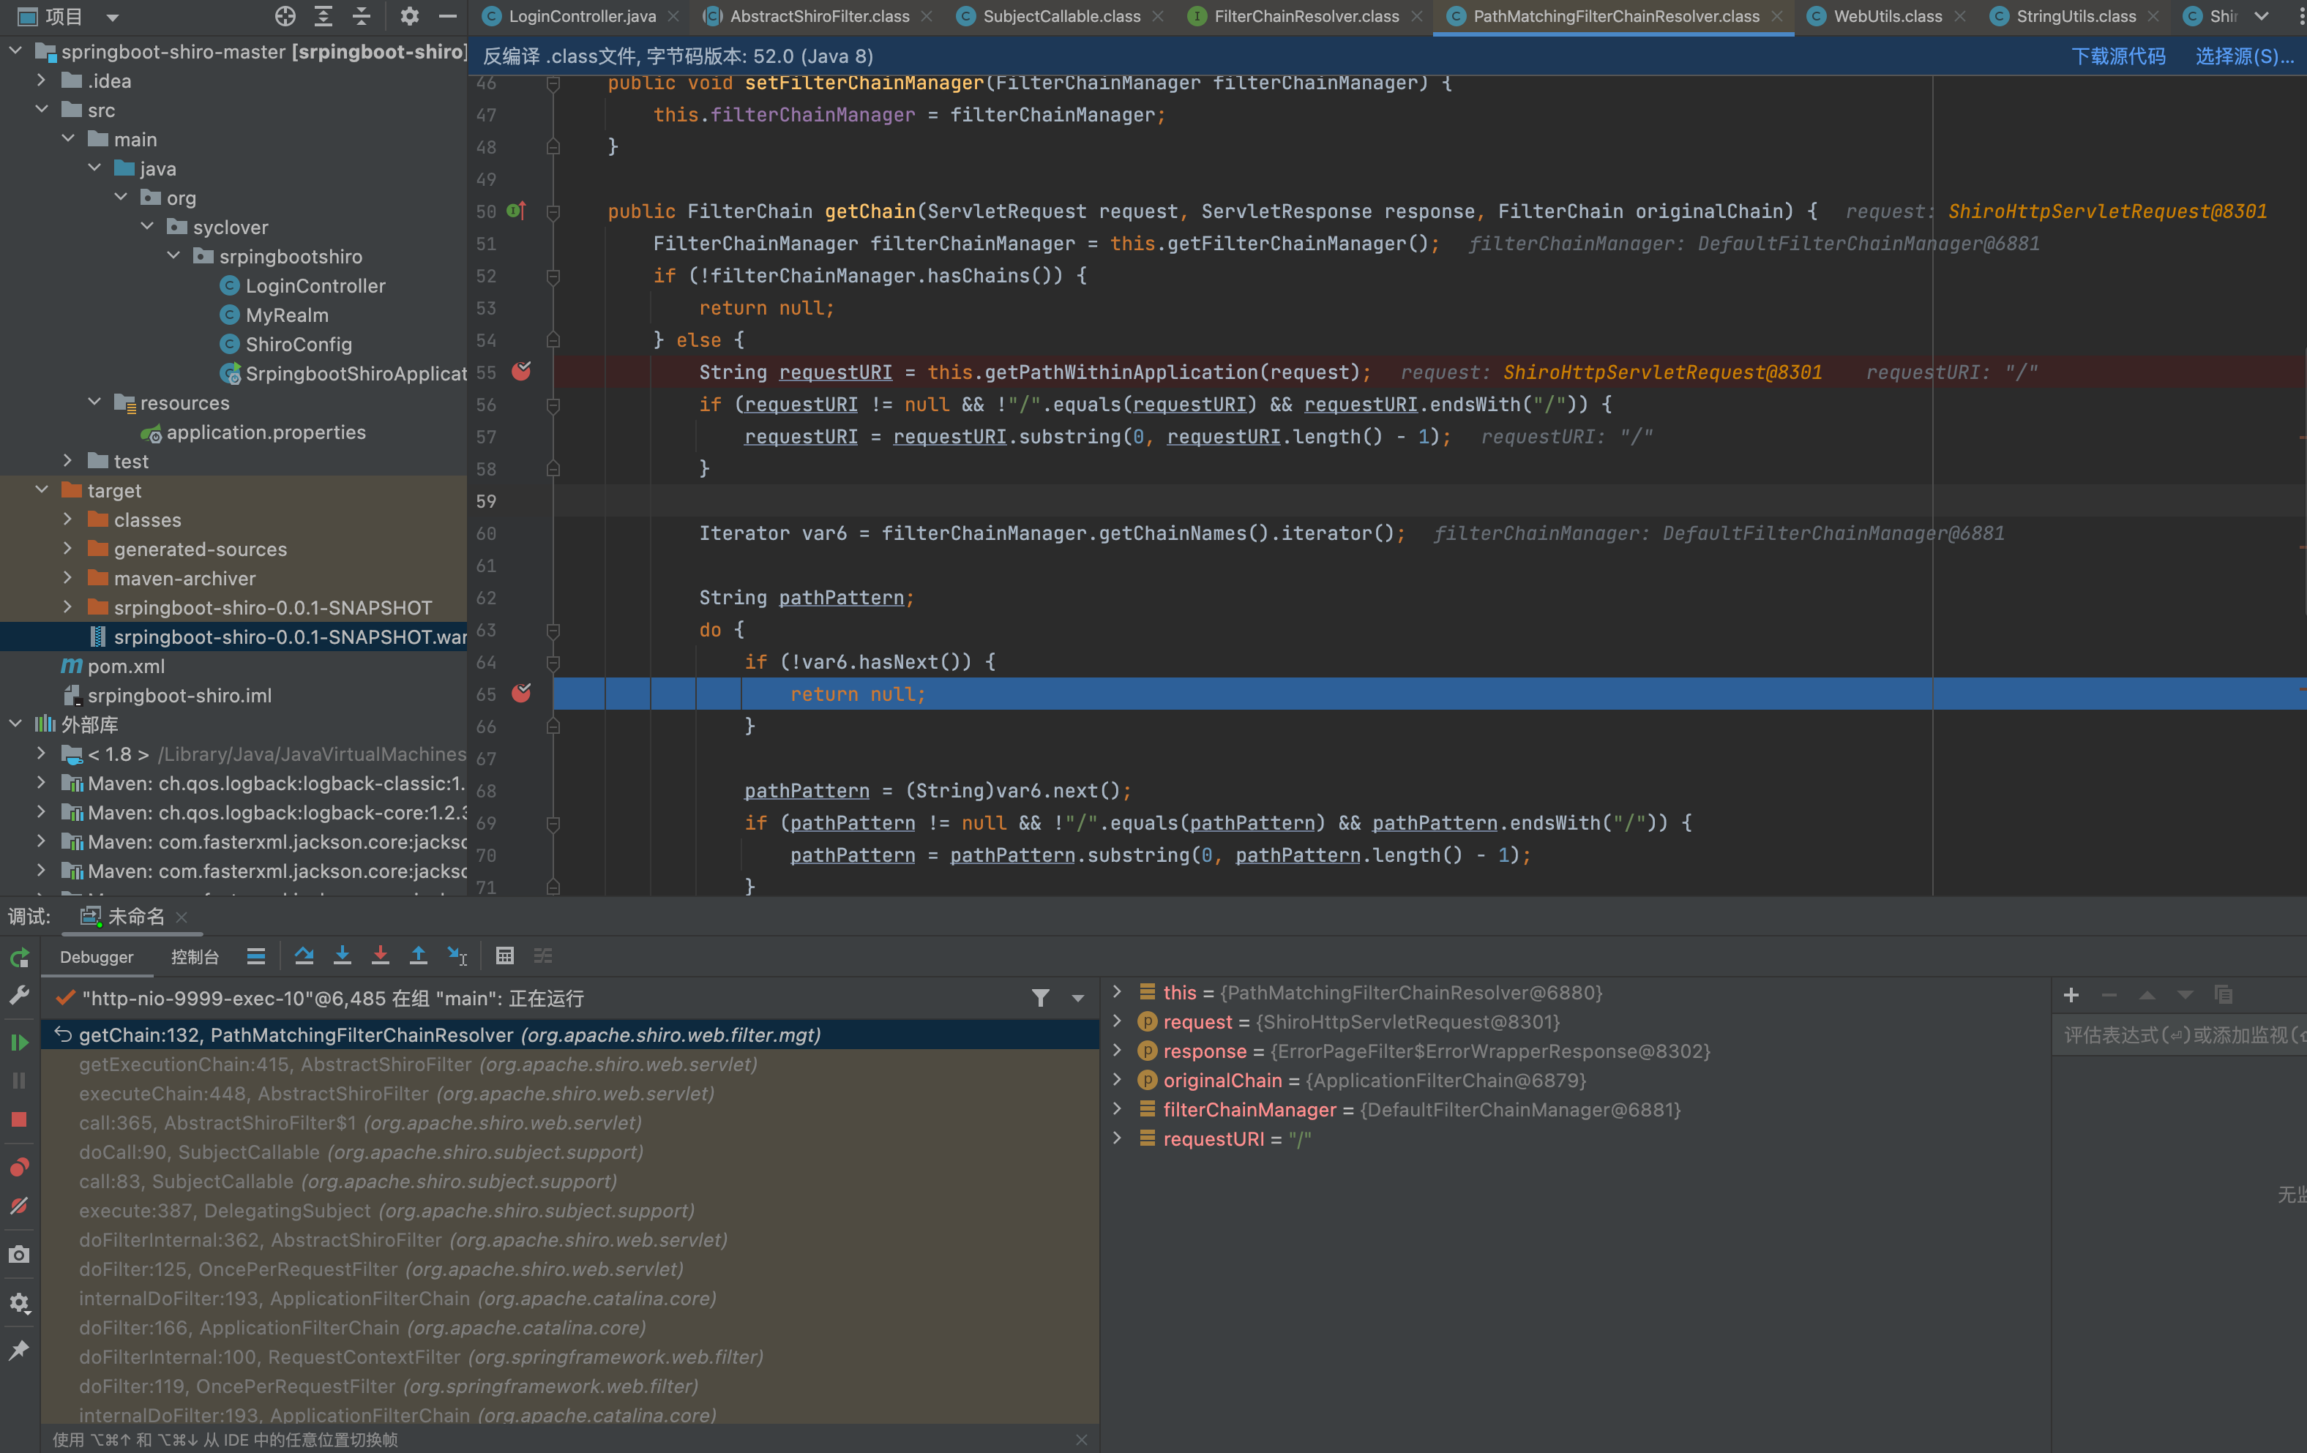The width and height of the screenshot is (2307, 1453).
Task: Open debug panel gear settings
Action: [19, 1304]
